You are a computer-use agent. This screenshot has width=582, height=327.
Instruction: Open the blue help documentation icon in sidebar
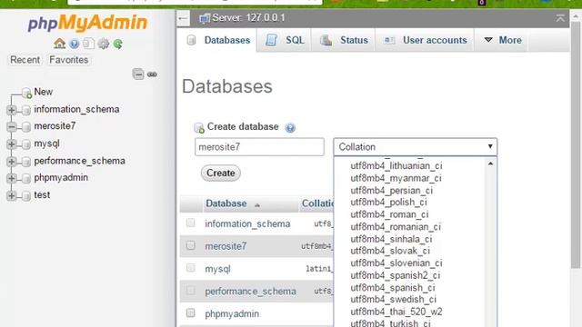click(75, 45)
